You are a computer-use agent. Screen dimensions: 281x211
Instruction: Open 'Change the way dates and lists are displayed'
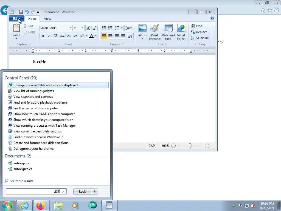58,85
